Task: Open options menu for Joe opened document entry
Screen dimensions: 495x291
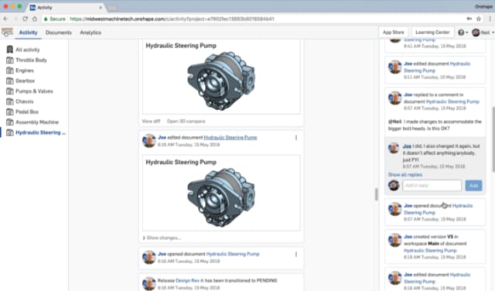Action: (295, 255)
